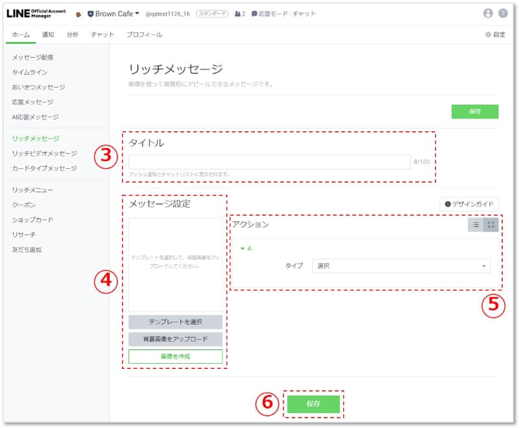The height and width of the screenshot is (428, 521).
Task: Switch to the プロフィール tab
Action: (x=144, y=34)
